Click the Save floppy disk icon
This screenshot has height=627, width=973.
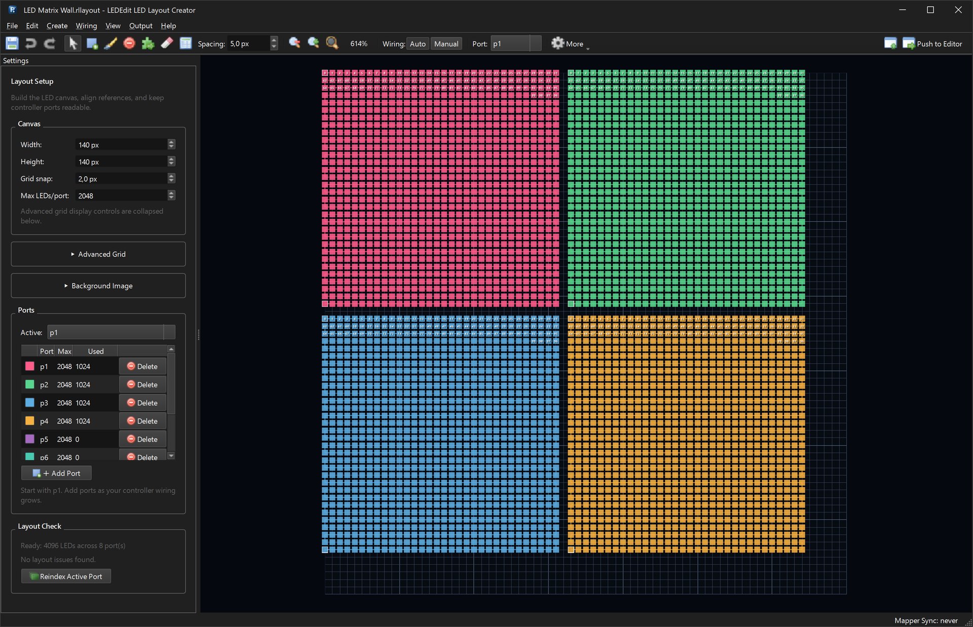(x=12, y=44)
